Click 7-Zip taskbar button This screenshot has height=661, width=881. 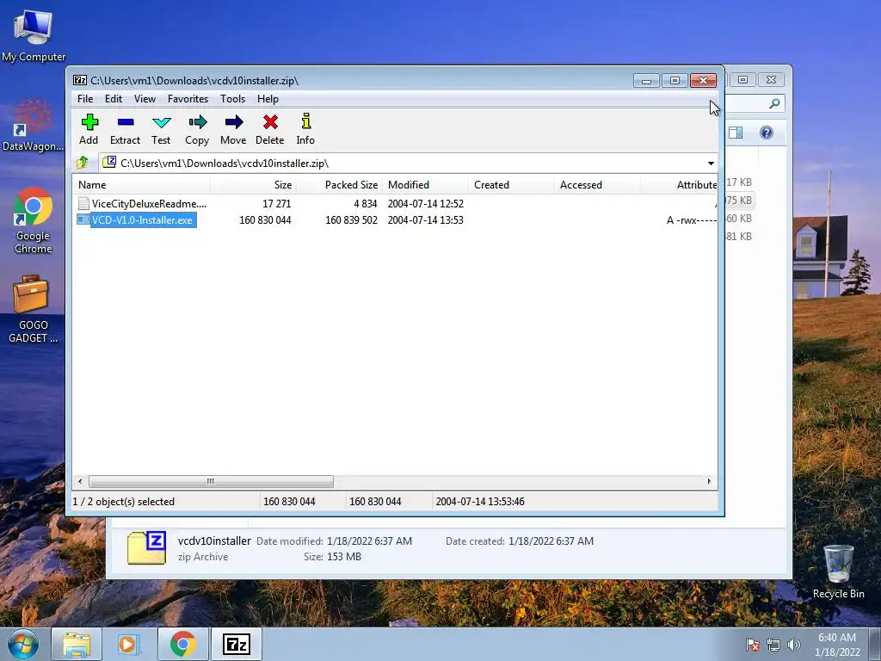coord(236,644)
